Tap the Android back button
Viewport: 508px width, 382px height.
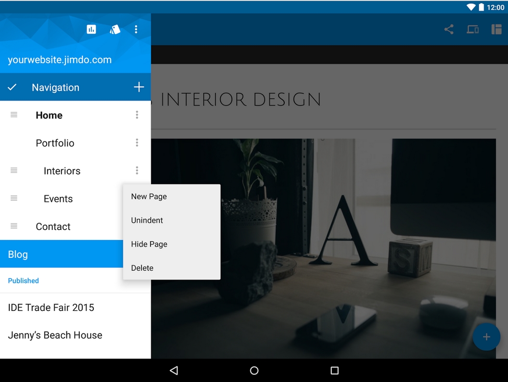pyautogui.click(x=174, y=370)
